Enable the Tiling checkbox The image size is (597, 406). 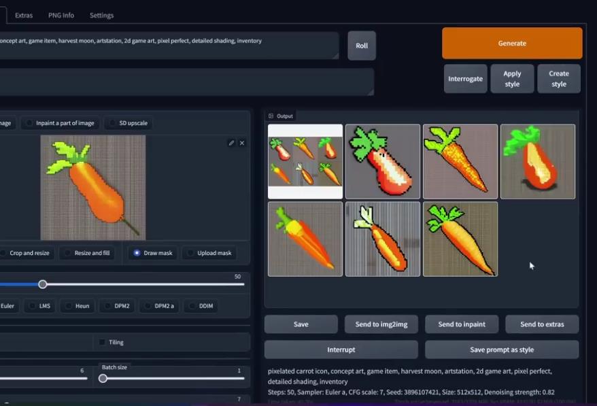point(103,342)
